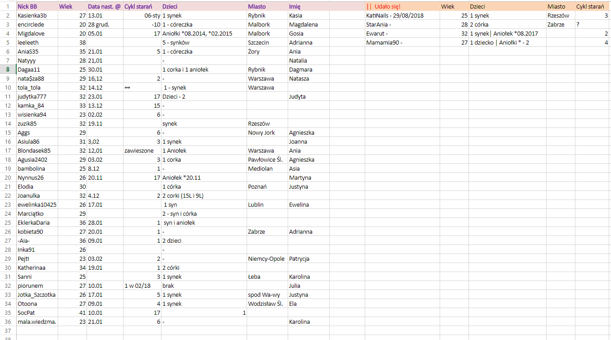Select the "Jotka_Szczotka" nickname cell
The image size is (611, 340).
tap(37, 295)
